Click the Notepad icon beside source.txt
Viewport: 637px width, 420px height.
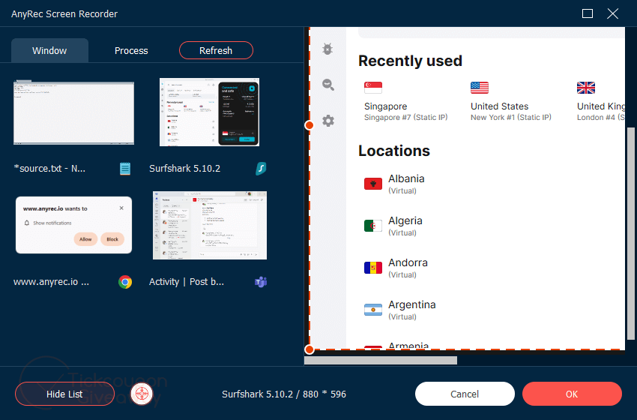(125, 168)
